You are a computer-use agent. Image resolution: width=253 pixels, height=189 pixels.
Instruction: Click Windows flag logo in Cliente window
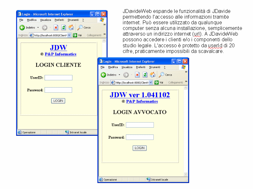[x=102, y=20]
